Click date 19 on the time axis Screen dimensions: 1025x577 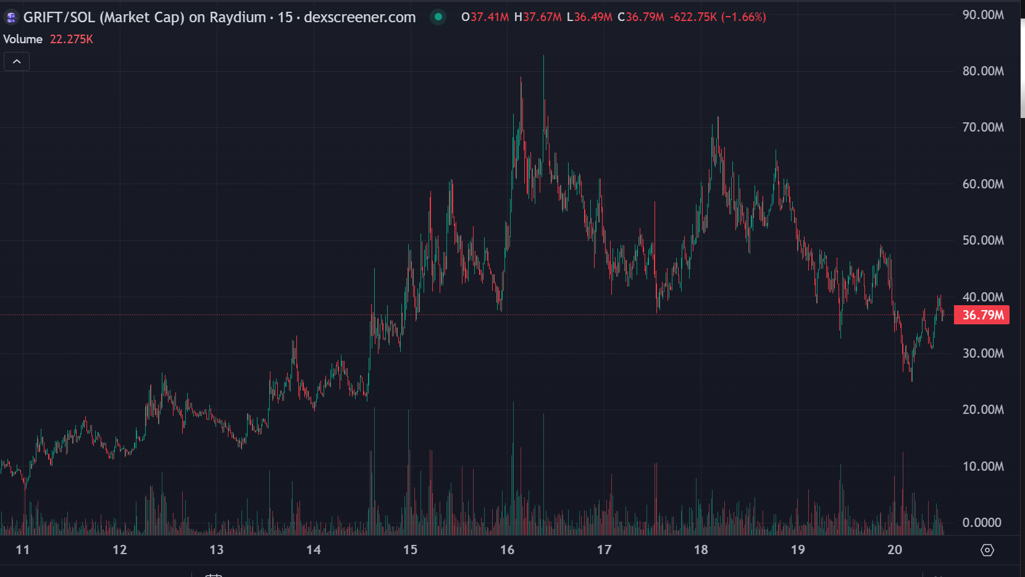click(x=798, y=550)
